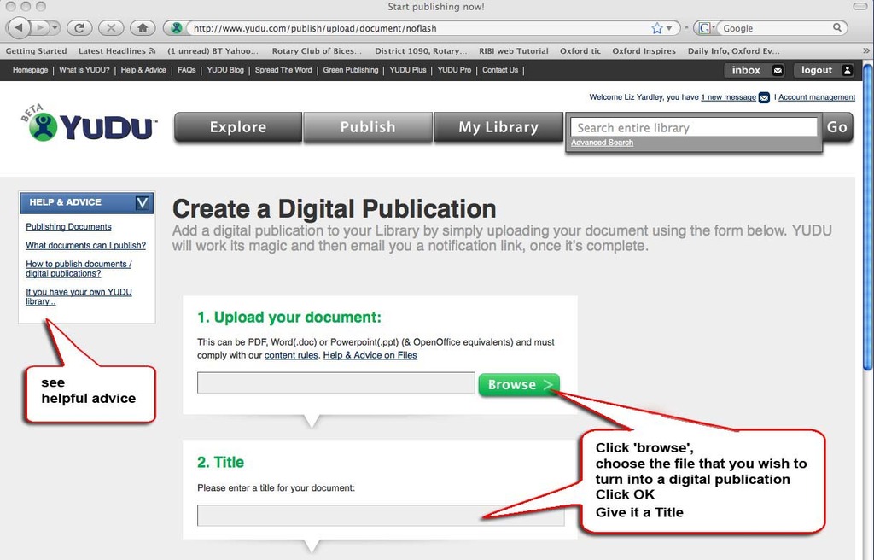Open the Daily Info, Oxford Ev bookmark
874x560 pixels.
(733, 50)
